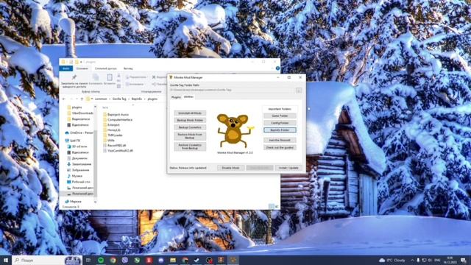Open the Основне ribbon tab
Screen dimensions: 471x265
[x=82, y=68]
